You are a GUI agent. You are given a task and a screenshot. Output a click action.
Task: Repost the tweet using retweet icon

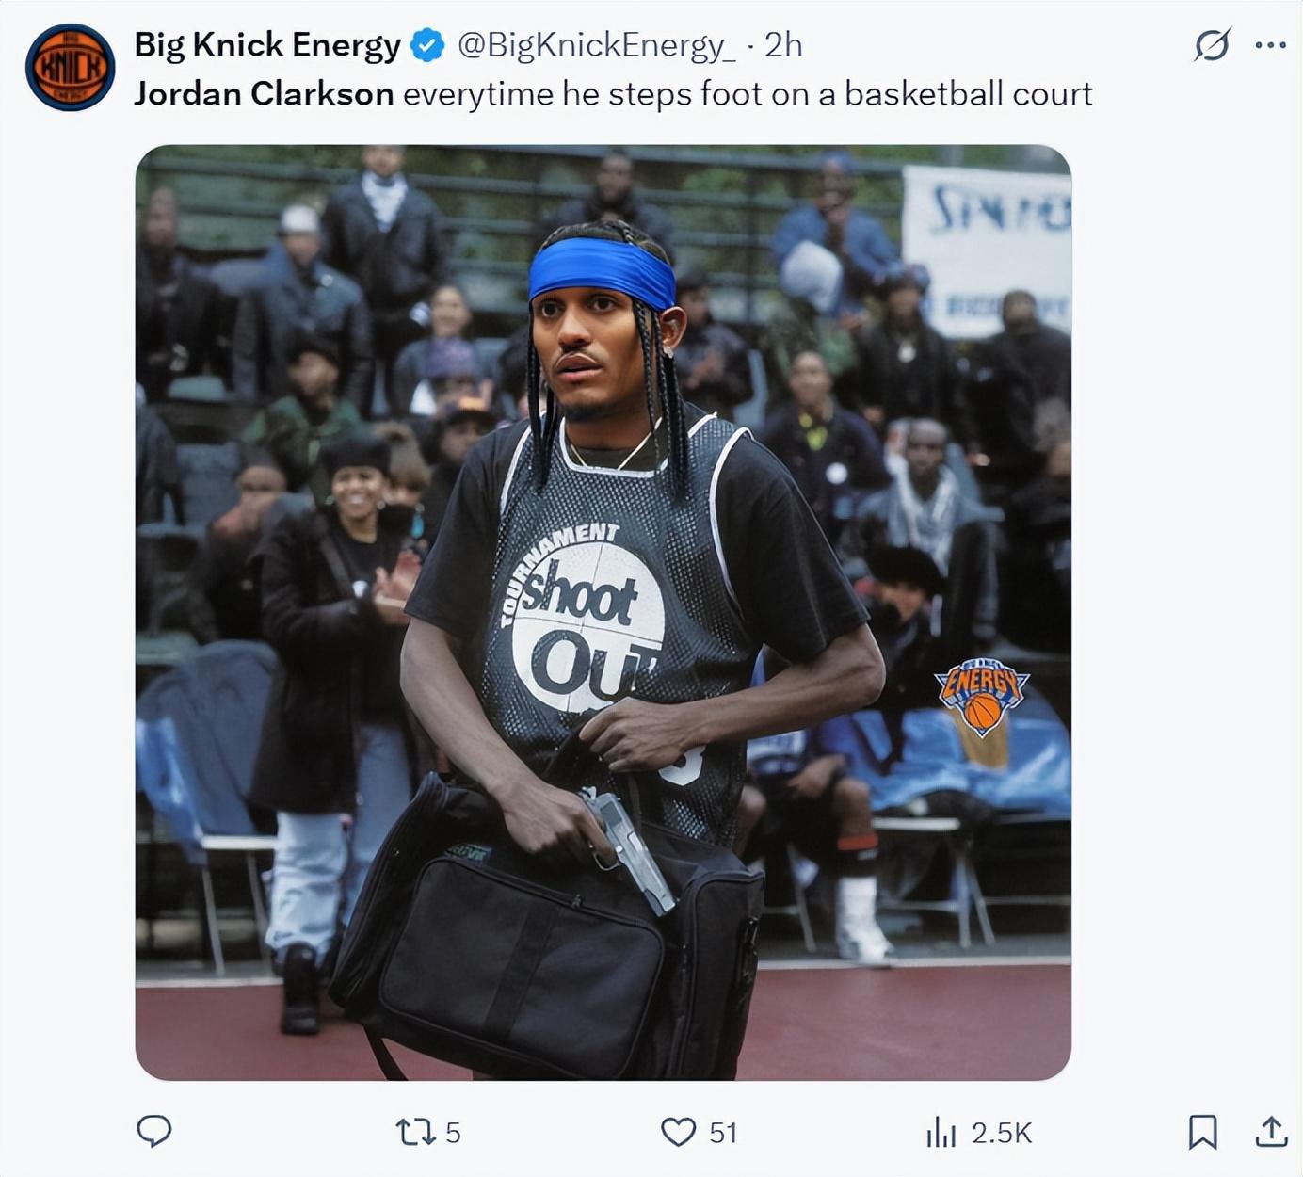point(414,1131)
